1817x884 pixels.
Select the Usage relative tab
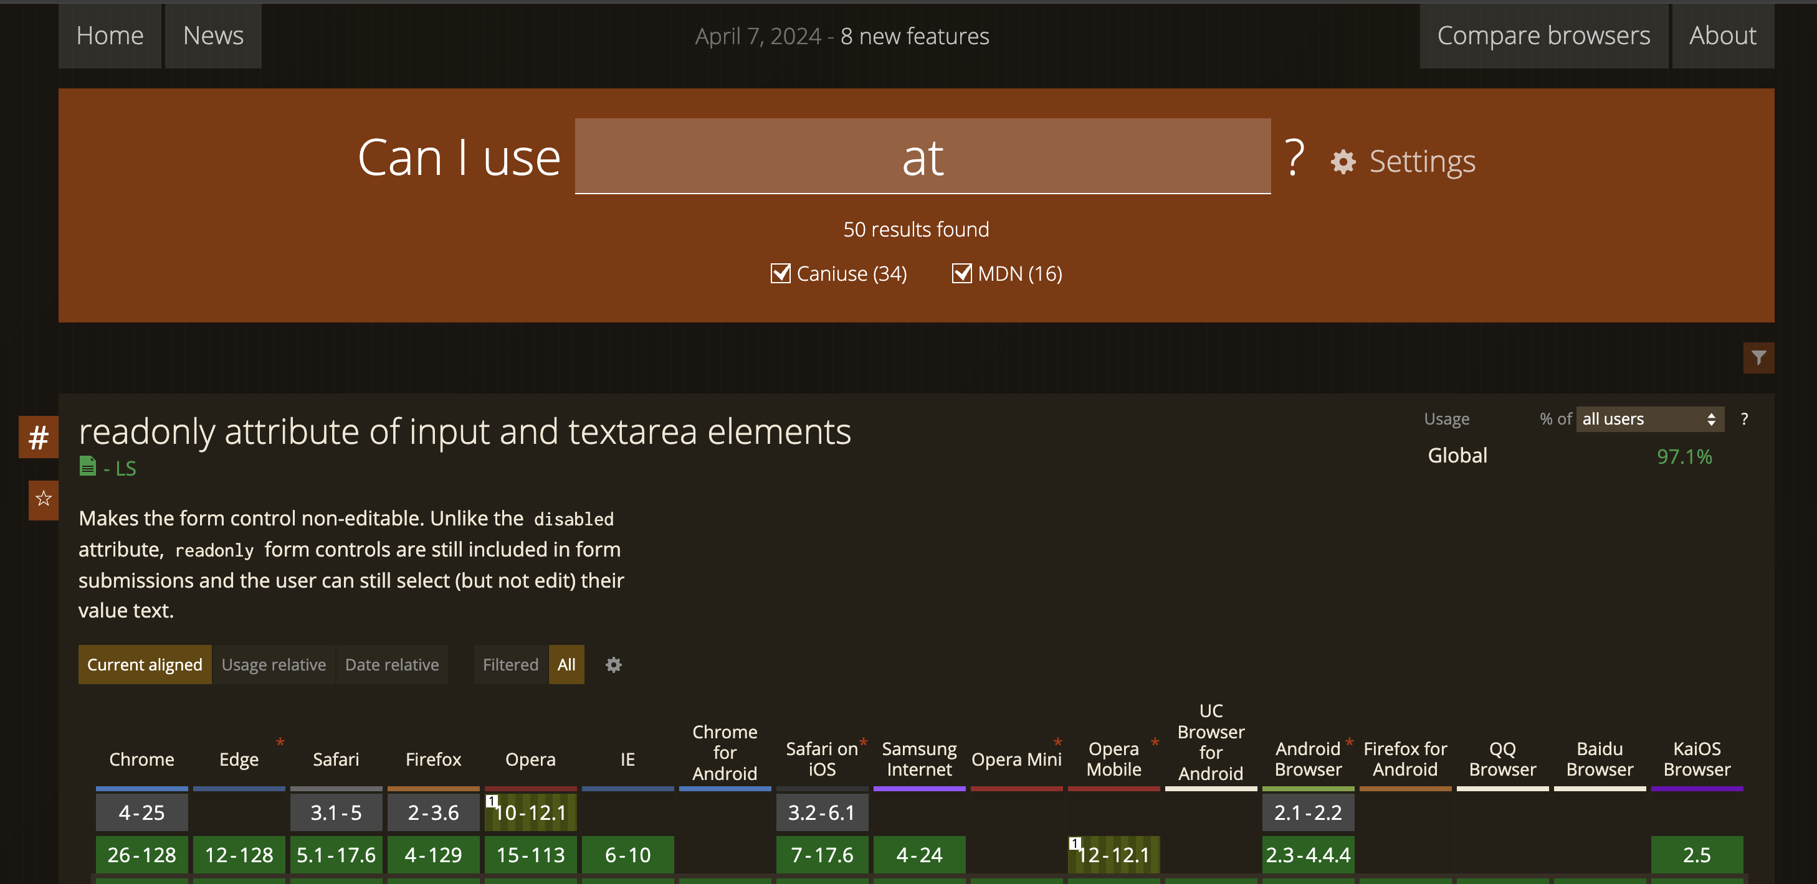[274, 665]
